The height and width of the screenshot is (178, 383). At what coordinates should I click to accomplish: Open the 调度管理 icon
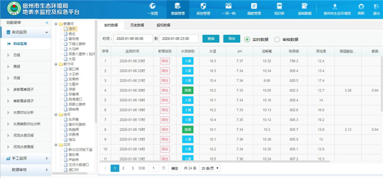tap(254, 6)
